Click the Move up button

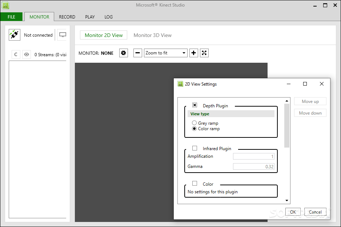(310, 101)
